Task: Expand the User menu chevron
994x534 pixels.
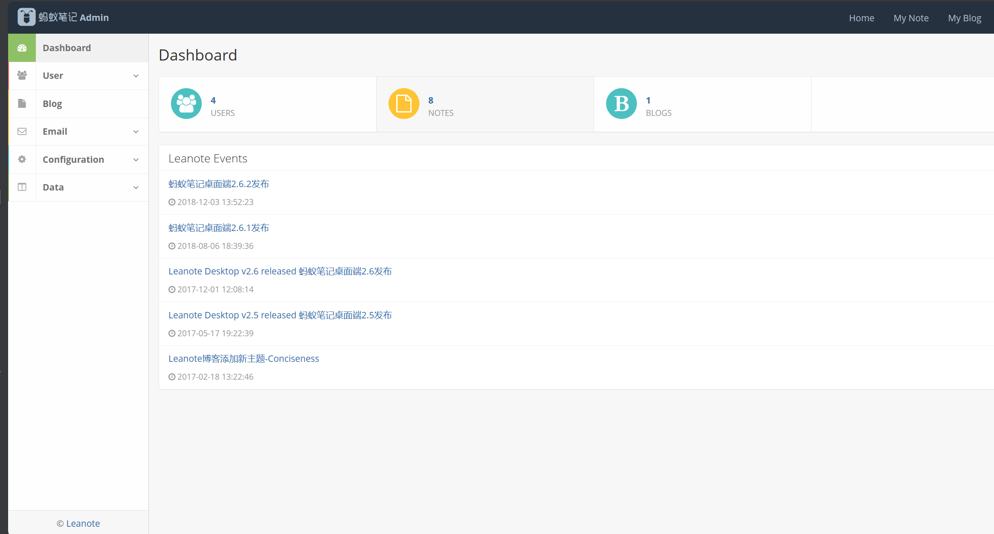Action: coord(136,76)
